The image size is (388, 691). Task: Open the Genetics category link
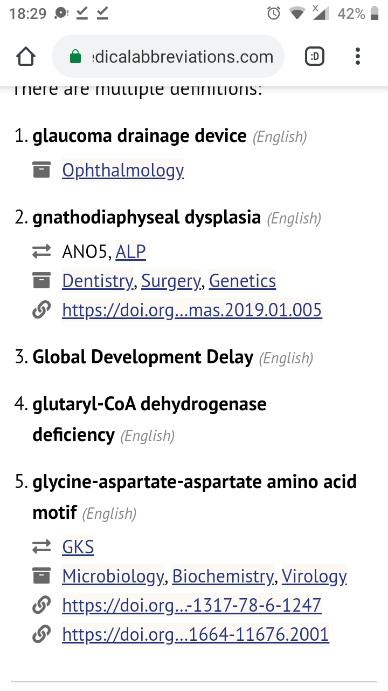click(242, 281)
